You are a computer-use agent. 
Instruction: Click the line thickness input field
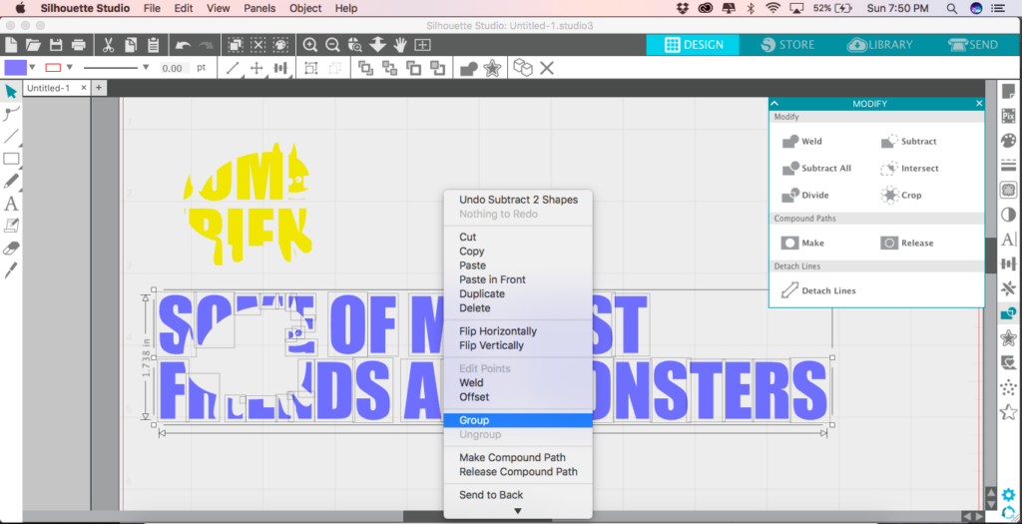coord(172,68)
